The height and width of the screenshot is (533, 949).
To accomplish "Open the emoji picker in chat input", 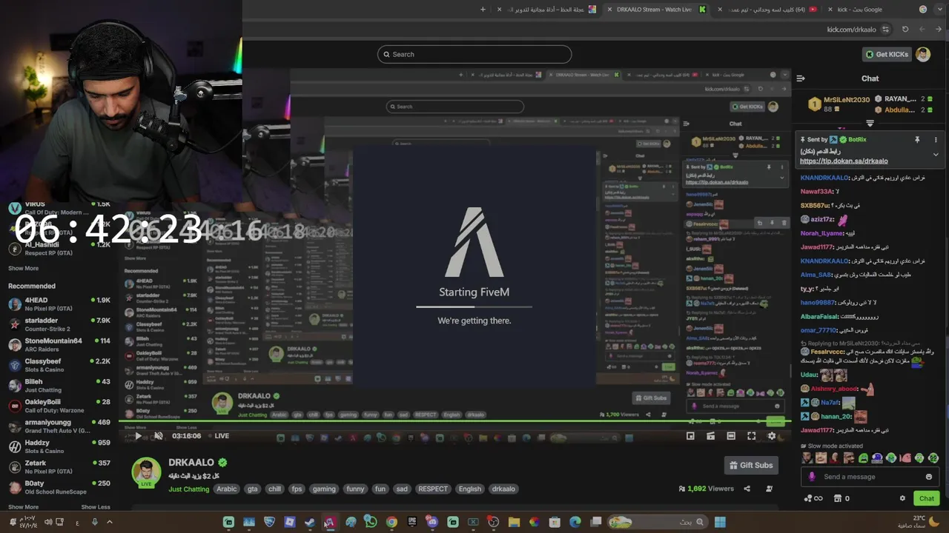I will point(929,477).
